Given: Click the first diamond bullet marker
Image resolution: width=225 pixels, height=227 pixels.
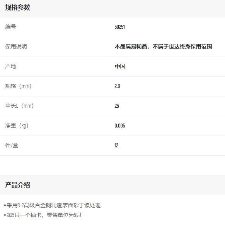Looking at the screenshot, I should [x=5, y=205].
